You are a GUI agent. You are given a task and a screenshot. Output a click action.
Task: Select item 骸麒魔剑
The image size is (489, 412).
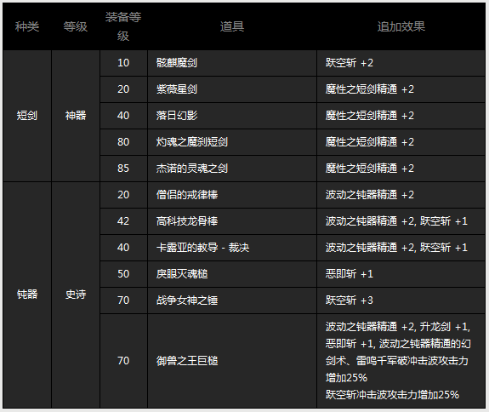177,63
